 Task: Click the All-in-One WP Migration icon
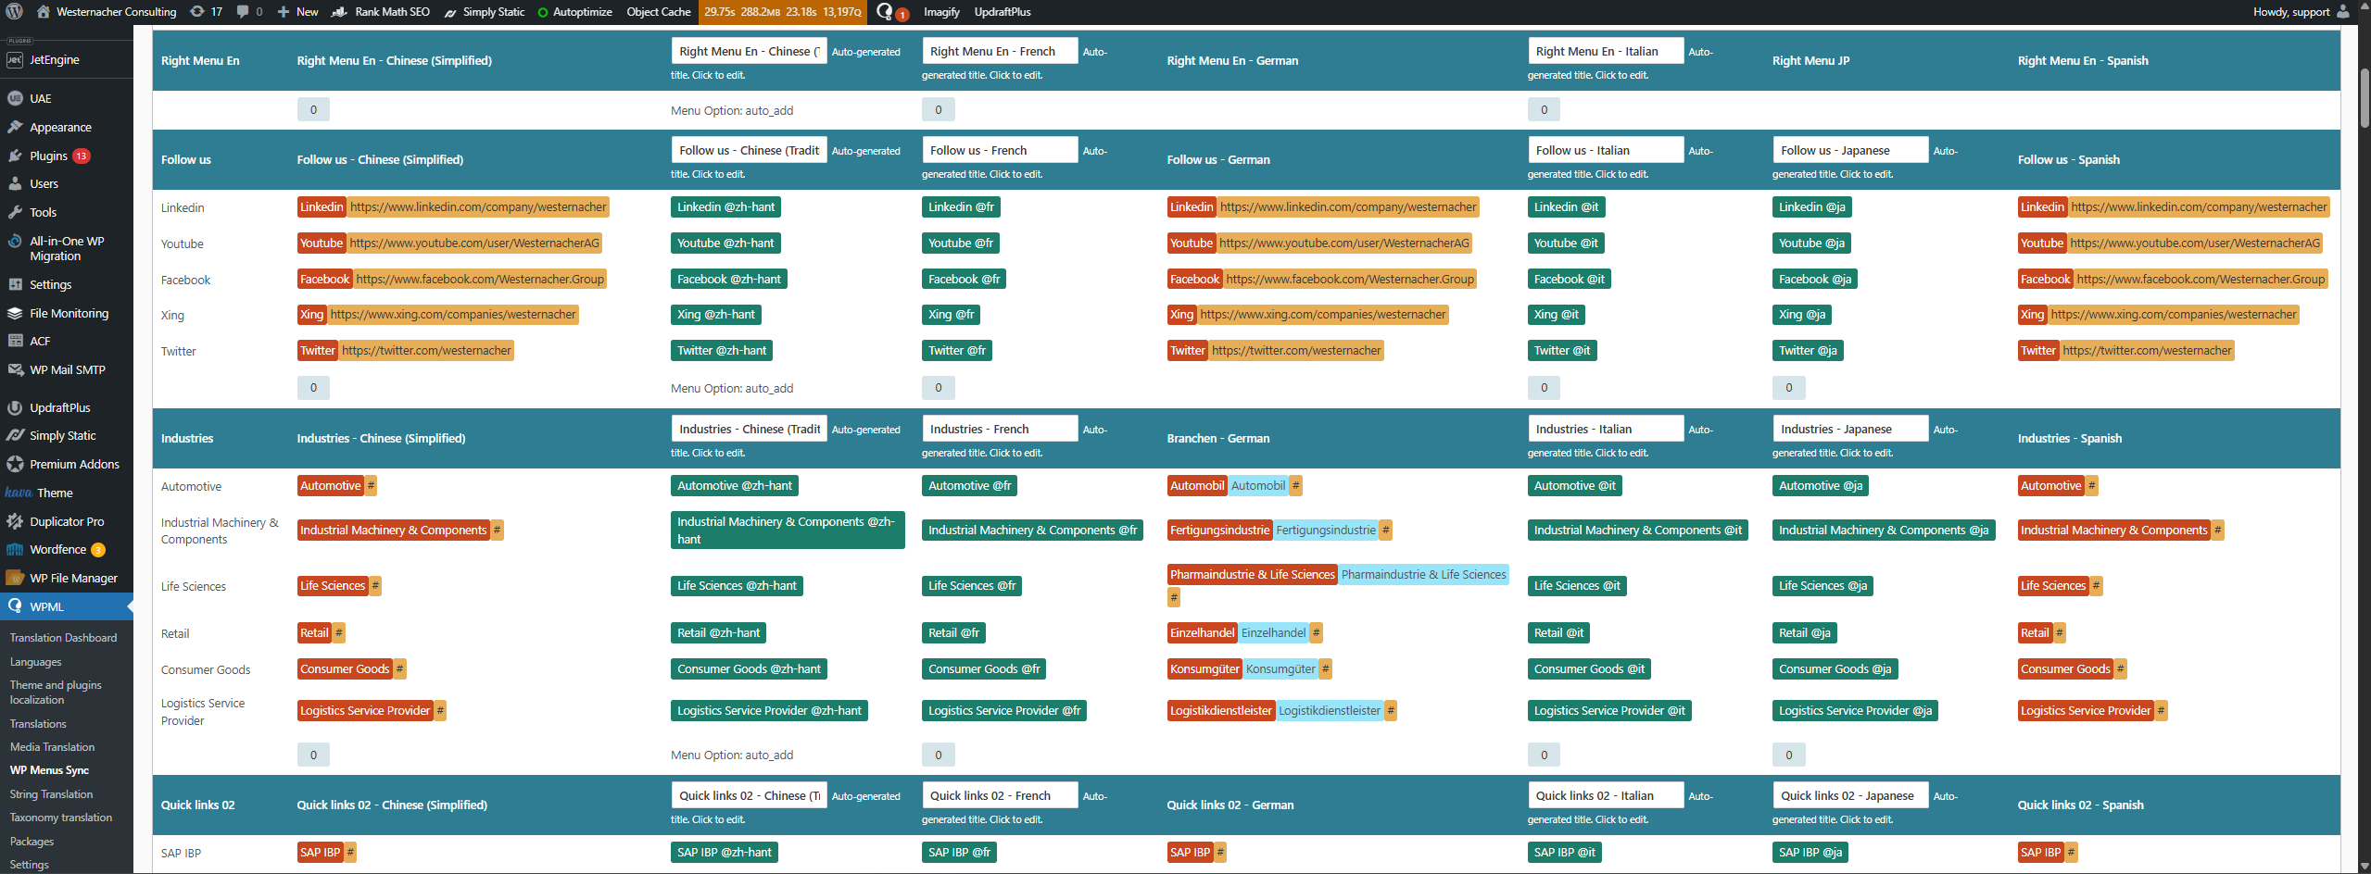pyautogui.click(x=15, y=241)
